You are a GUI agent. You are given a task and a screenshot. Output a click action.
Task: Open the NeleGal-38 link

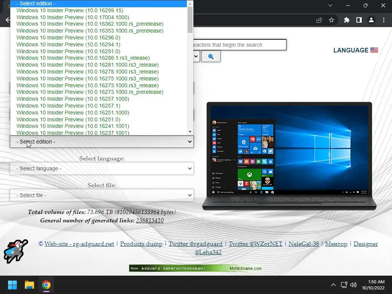(x=304, y=244)
